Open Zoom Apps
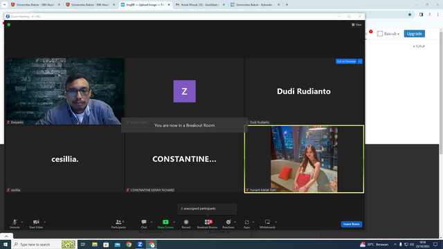Viewport: 443px width, 249px height. coord(246,223)
